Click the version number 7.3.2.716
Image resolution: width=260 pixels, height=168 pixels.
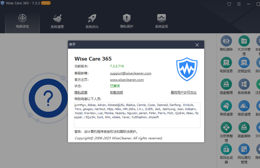(x=117, y=66)
